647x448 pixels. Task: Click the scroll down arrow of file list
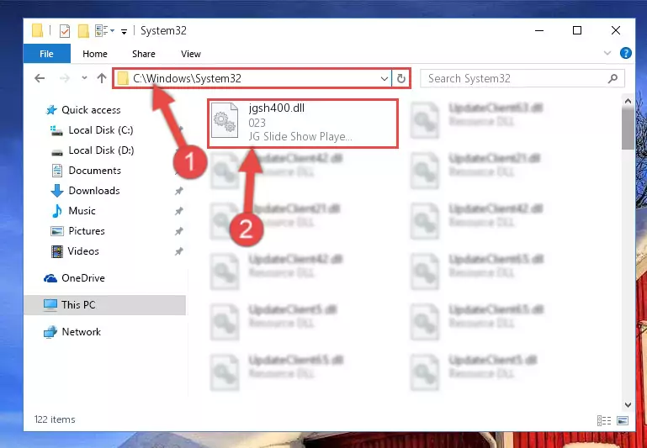[628, 405]
